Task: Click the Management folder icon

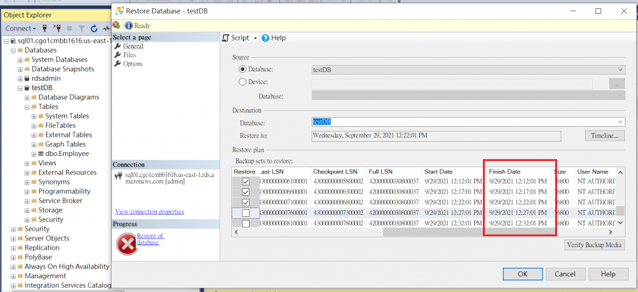Action: pos(21,276)
